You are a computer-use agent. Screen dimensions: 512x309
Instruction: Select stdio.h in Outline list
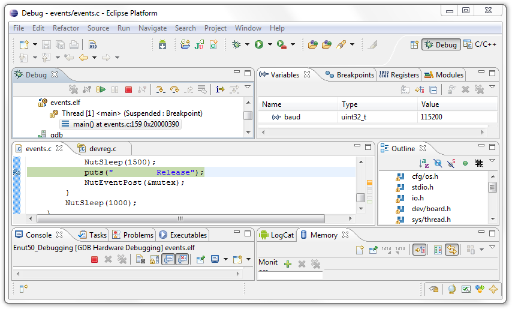423,187
